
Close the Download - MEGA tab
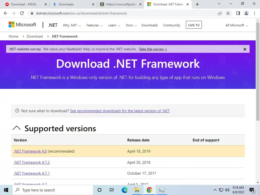tap(46, 5)
